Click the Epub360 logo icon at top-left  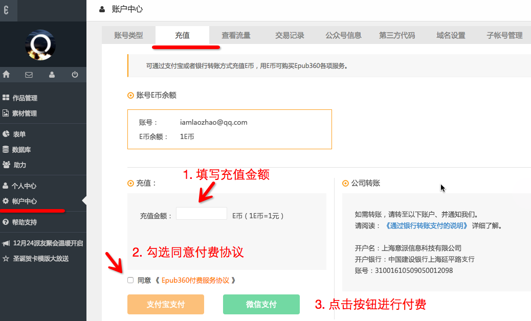coord(6,11)
